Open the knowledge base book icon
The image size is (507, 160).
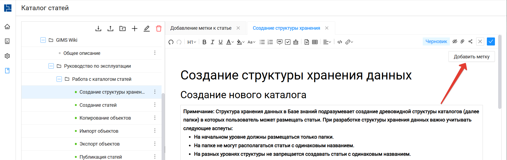[x=7, y=70]
